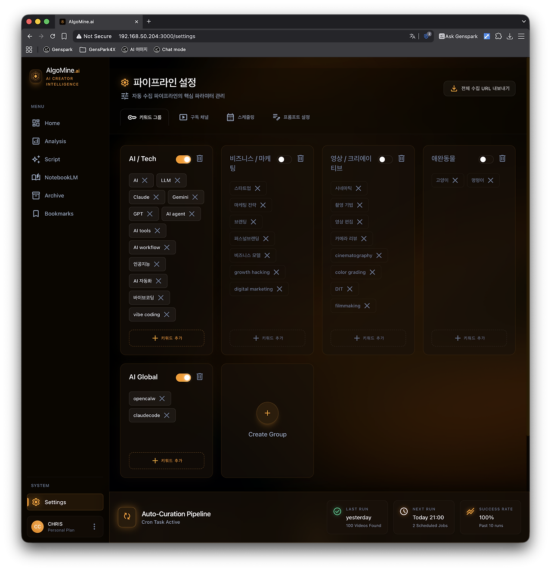The width and height of the screenshot is (551, 571).
Task: Enable the 영상 / 크리에이티브 group toggle
Action: point(385,159)
